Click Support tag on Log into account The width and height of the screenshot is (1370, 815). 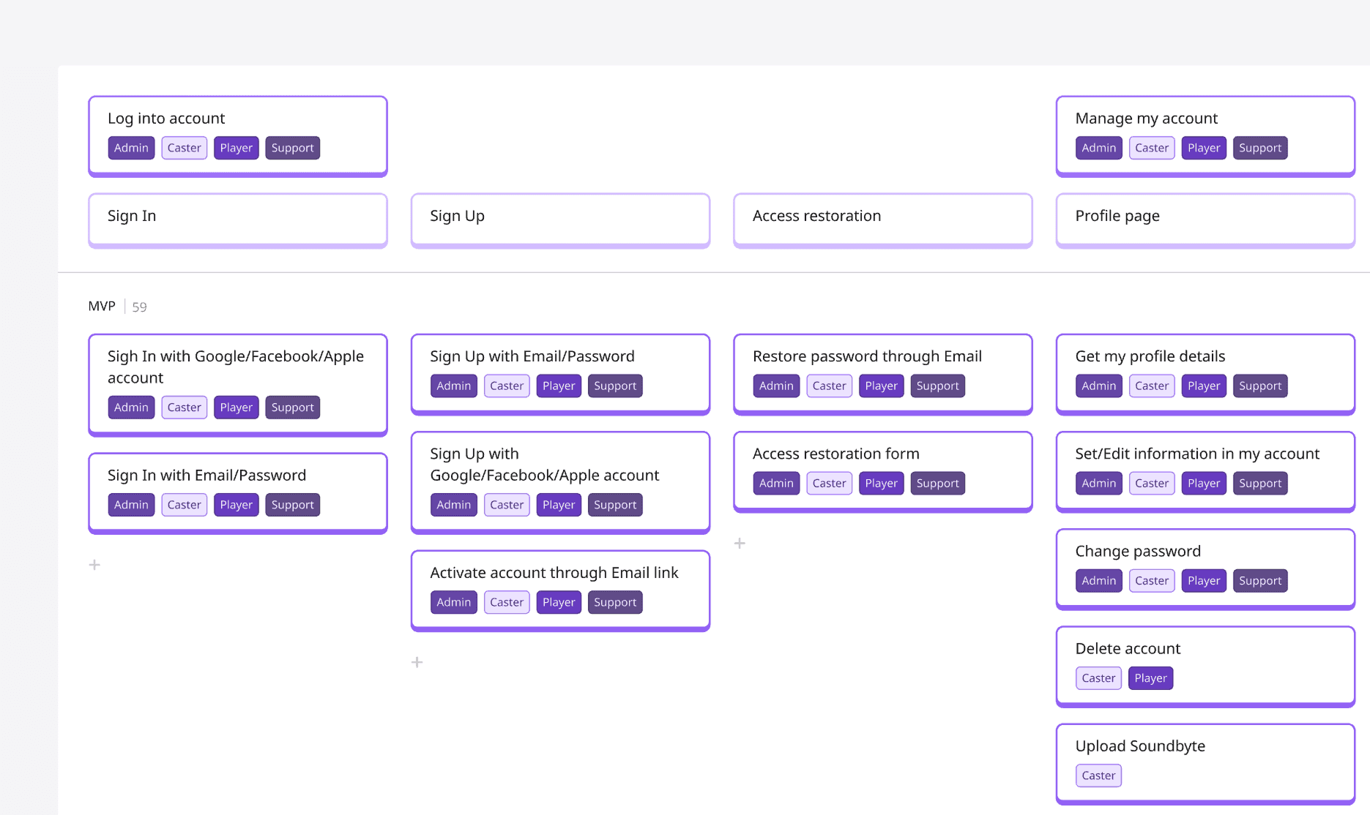(x=292, y=148)
